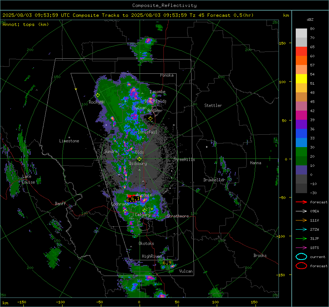Select the bright green 30-20 dBZ color band
The width and height of the screenshot is (329, 307).
tap(301, 152)
